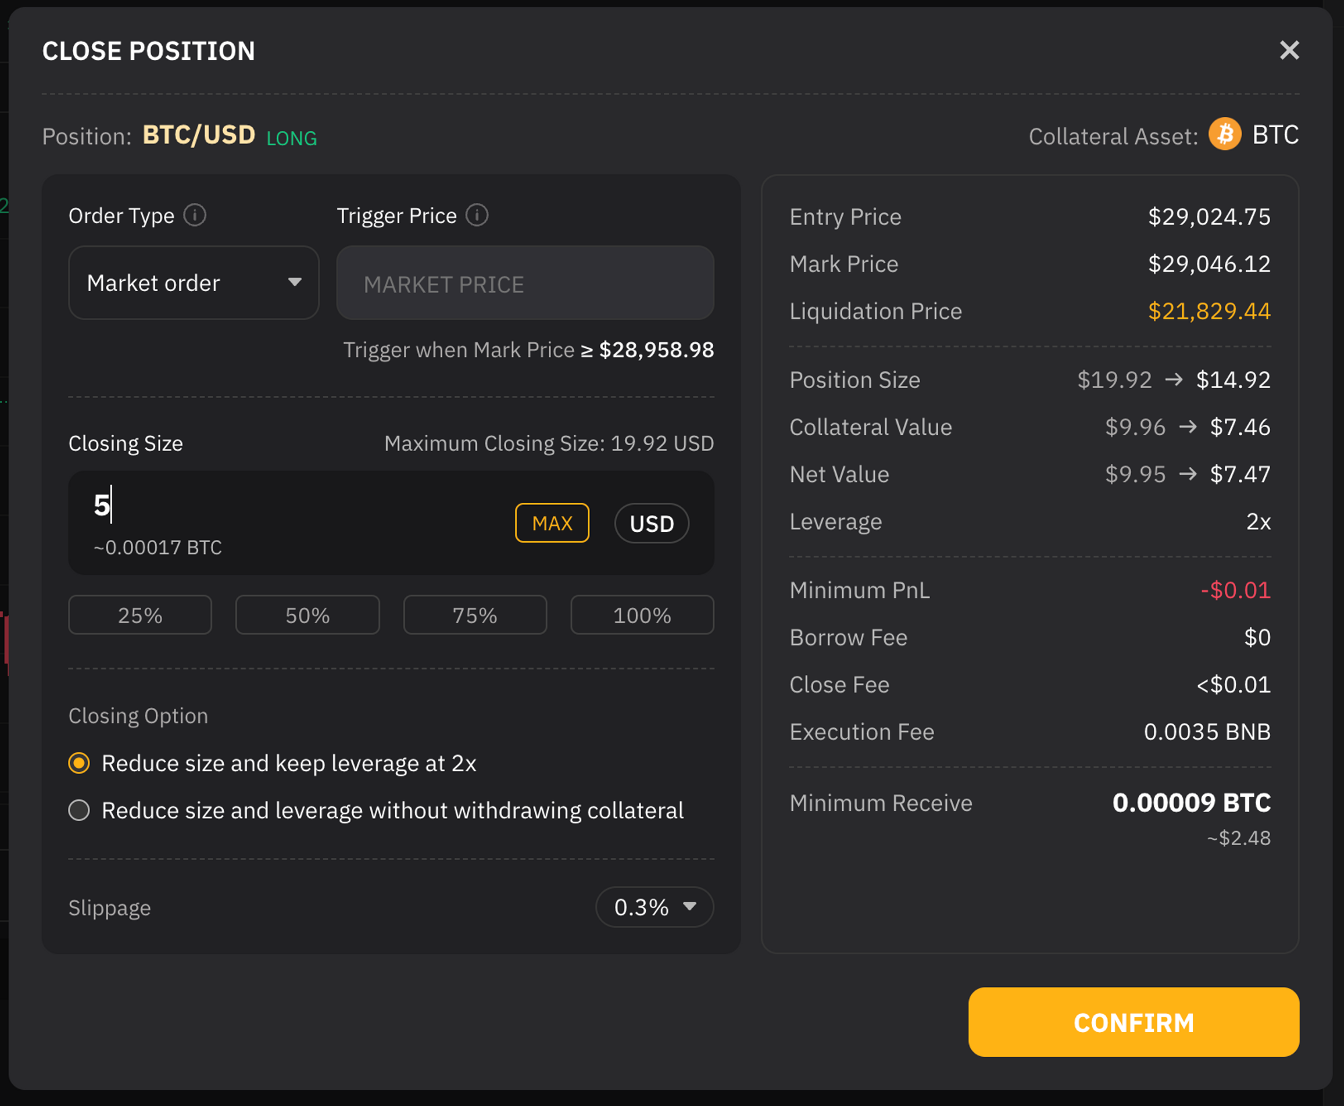Confirm closing the position
1344x1106 pixels.
(1133, 1022)
